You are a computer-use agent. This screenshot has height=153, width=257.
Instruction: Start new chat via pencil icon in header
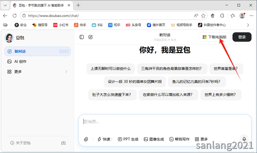90,37
